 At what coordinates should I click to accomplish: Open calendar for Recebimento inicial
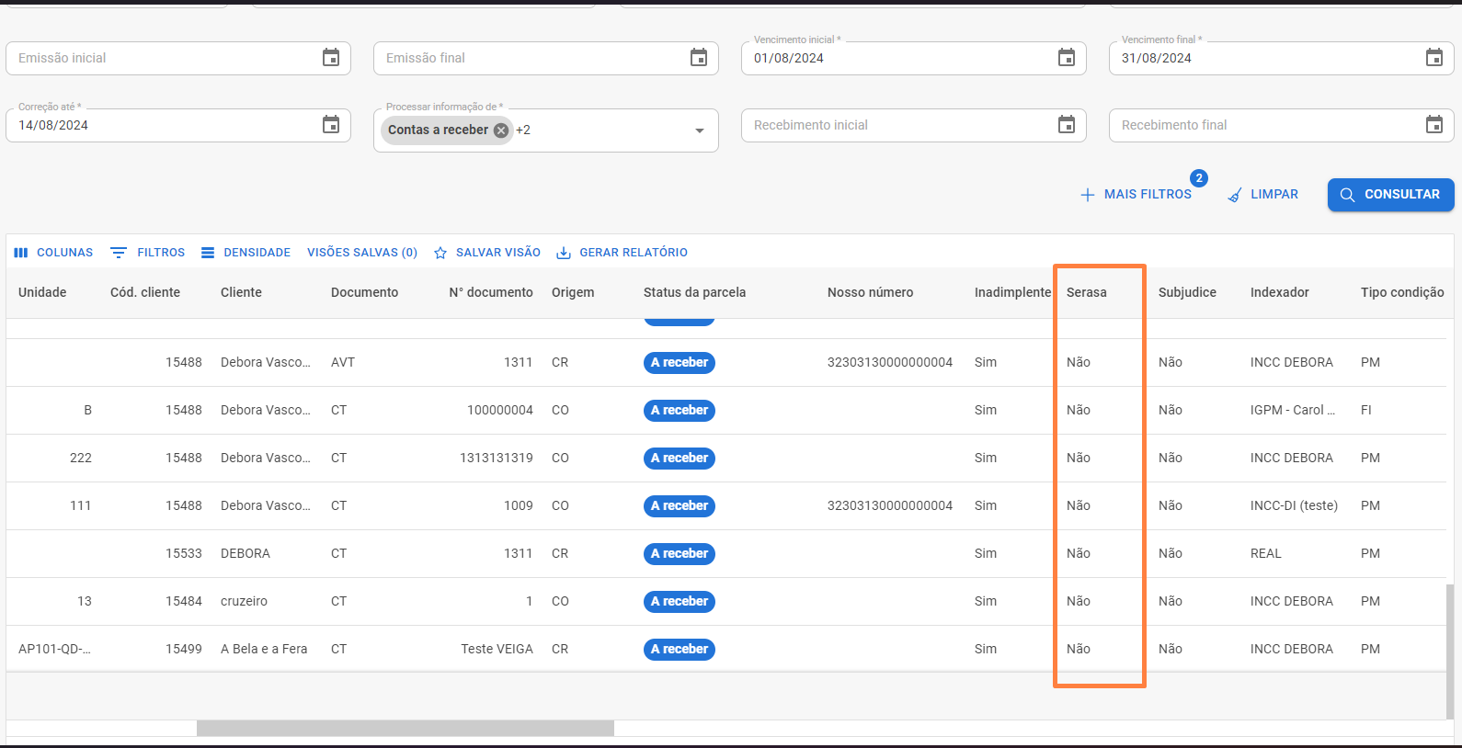(1067, 125)
